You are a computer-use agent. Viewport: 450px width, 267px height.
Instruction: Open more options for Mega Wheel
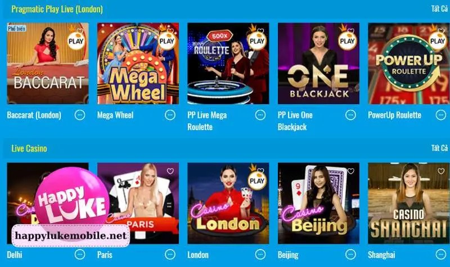click(x=170, y=115)
